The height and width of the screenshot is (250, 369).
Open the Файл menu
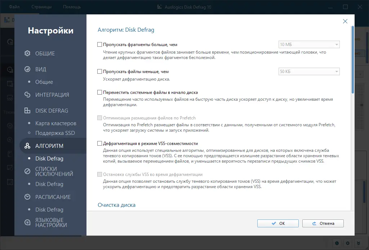coord(14,7)
